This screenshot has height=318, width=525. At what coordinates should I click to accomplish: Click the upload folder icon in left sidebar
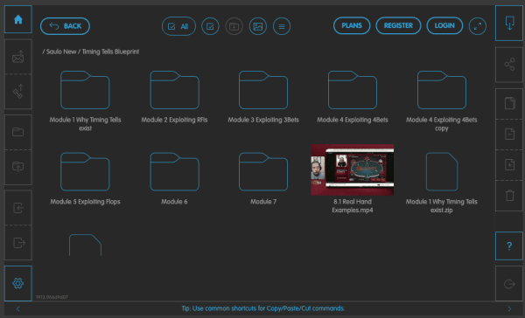click(x=18, y=167)
